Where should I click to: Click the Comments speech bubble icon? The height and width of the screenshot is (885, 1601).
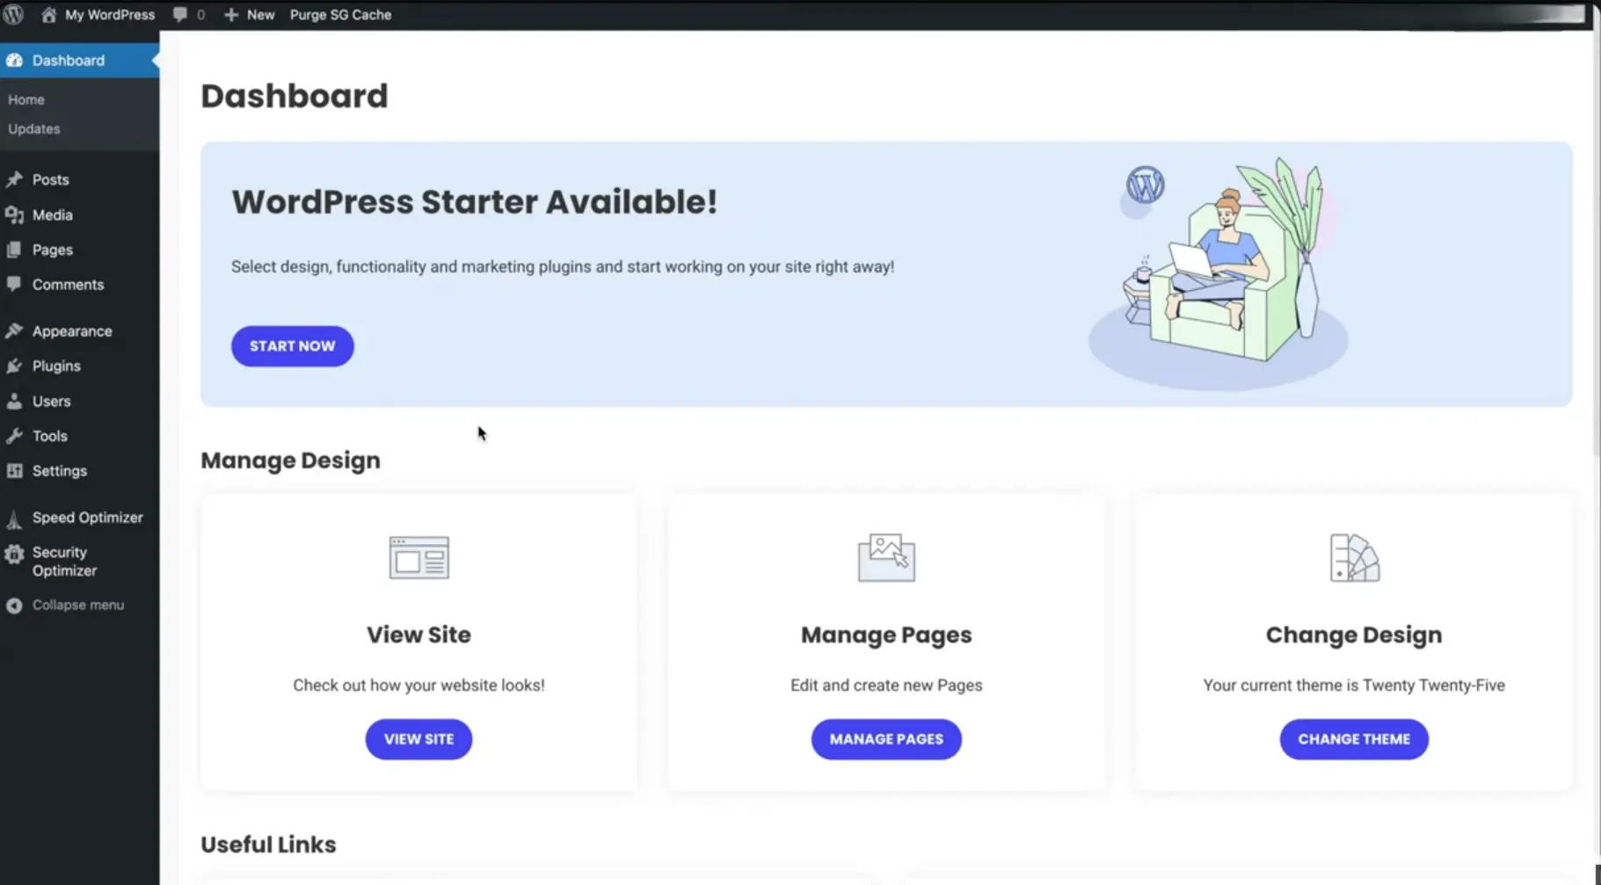click(x=14, y=284)
